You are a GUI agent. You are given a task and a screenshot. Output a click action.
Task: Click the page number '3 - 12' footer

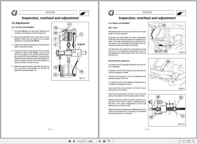click(x=147, y=129)
